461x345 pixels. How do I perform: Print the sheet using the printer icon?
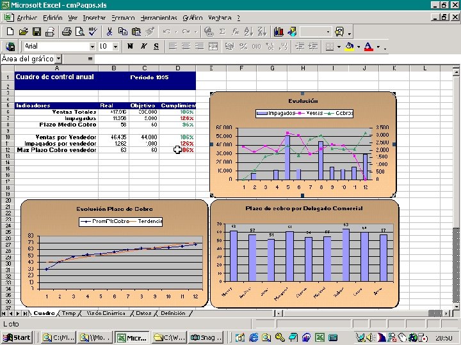(67, 31)
